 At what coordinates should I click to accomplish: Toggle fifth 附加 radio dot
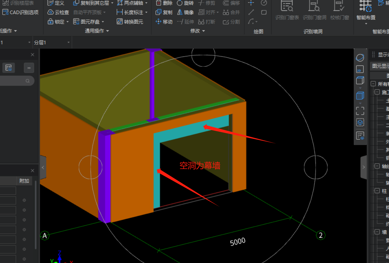[24, 239]
